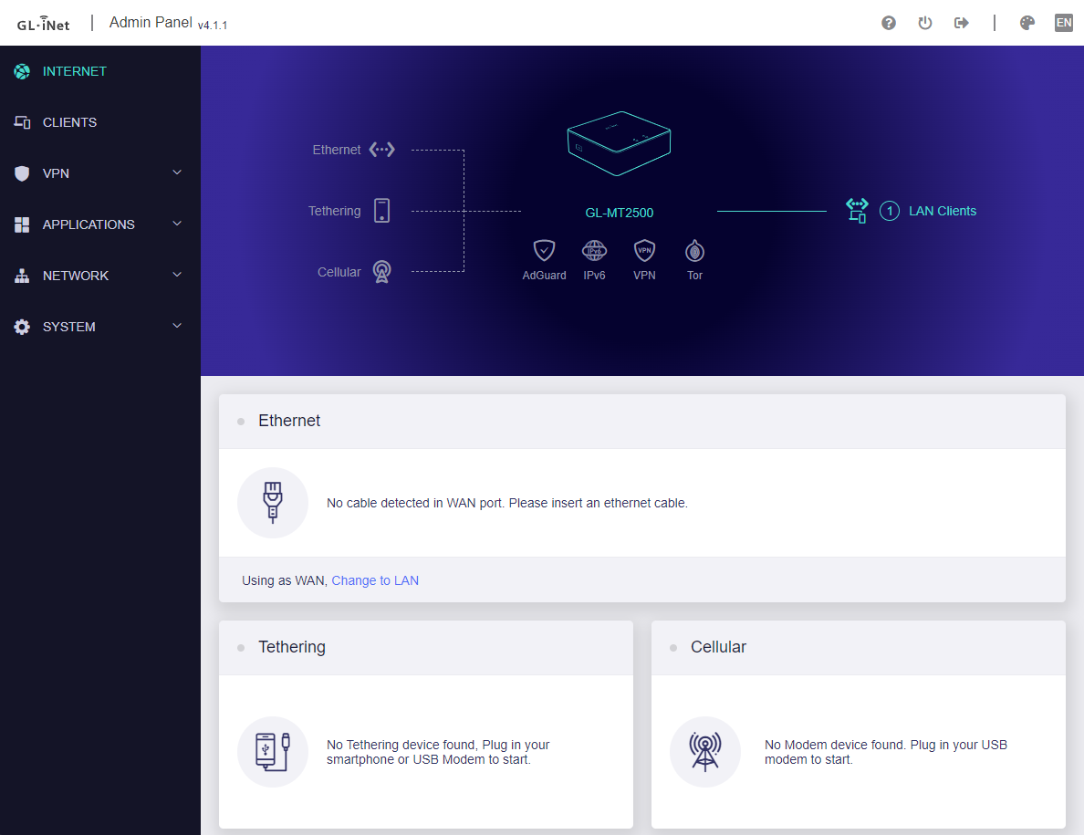The height and width of the screenshot is (835, 1084).
Task: Click the VPN shield icon in diagram
Action: (x=644, y=250)
